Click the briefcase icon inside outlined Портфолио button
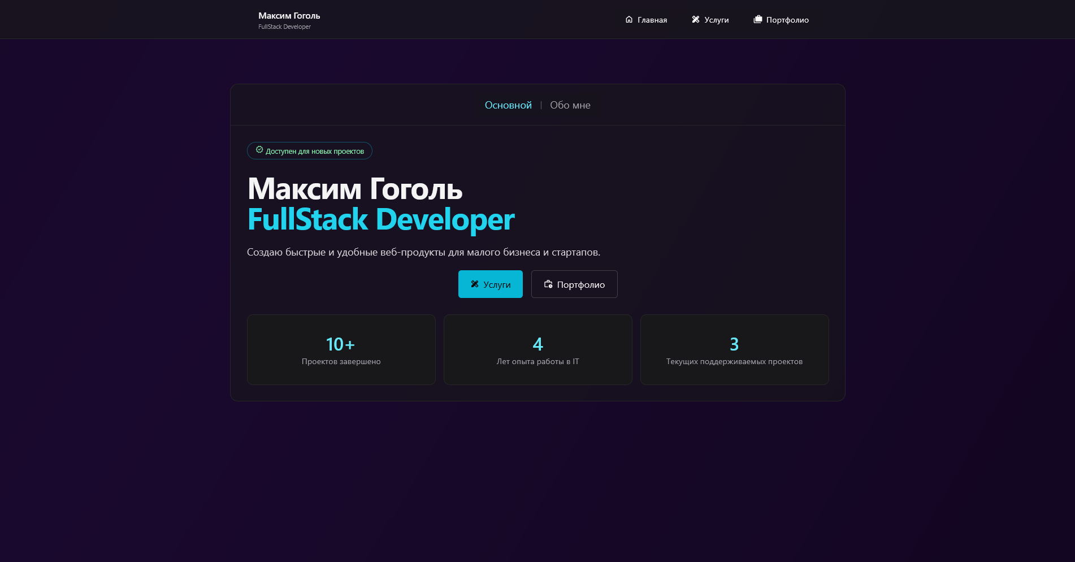Viewport: 1075px width, 562px height. click(x=548, y=284)
